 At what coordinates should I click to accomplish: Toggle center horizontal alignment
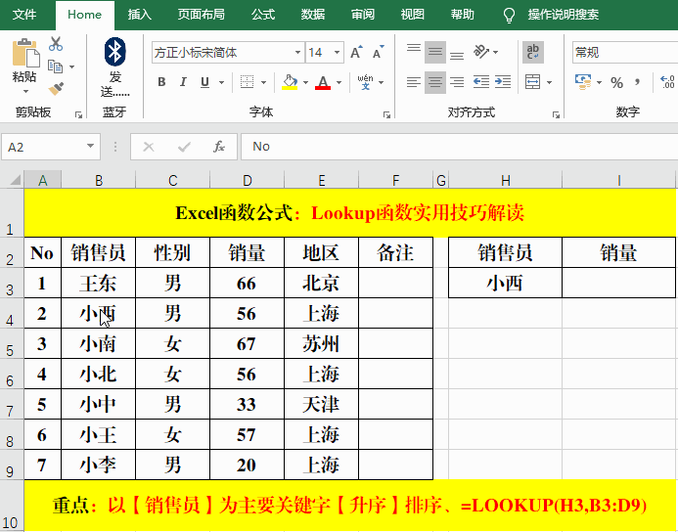[435, 83]
